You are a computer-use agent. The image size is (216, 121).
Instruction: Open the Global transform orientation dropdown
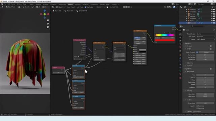point(27,7)
